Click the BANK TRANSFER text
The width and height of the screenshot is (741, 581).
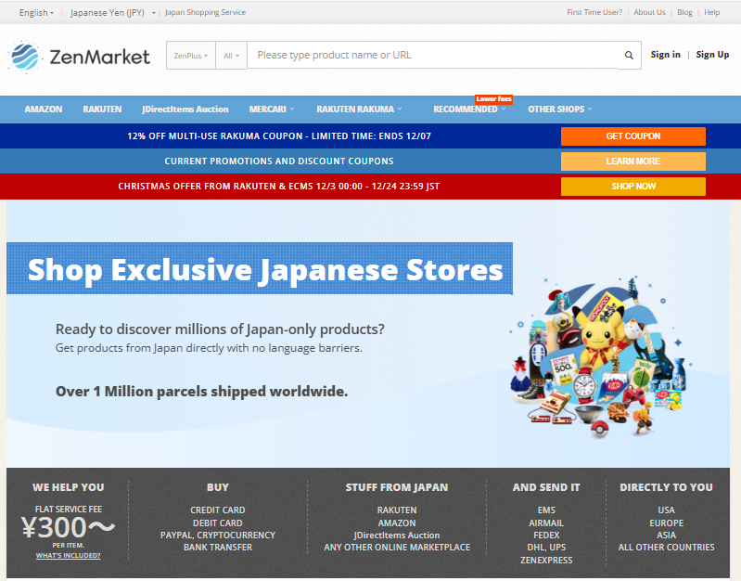217,548
